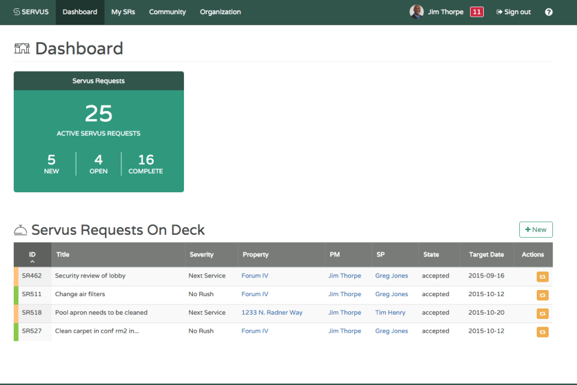Open the Forum IV property link
This screenshot has width=577, height=385.
(x=255, y=276)
